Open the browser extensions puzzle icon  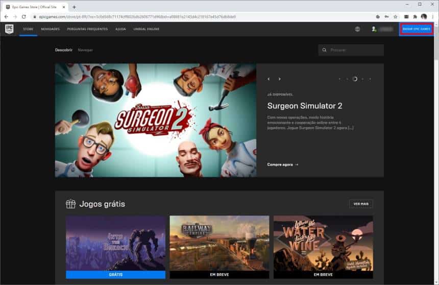pyautogui.click(x=415, y=17)
